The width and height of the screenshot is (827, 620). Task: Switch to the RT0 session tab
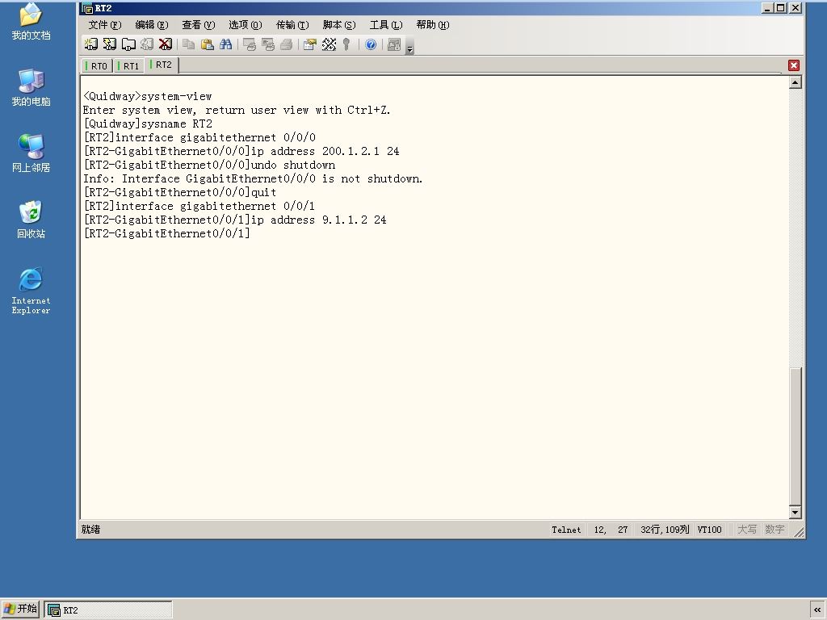click(x=97, y=66)
